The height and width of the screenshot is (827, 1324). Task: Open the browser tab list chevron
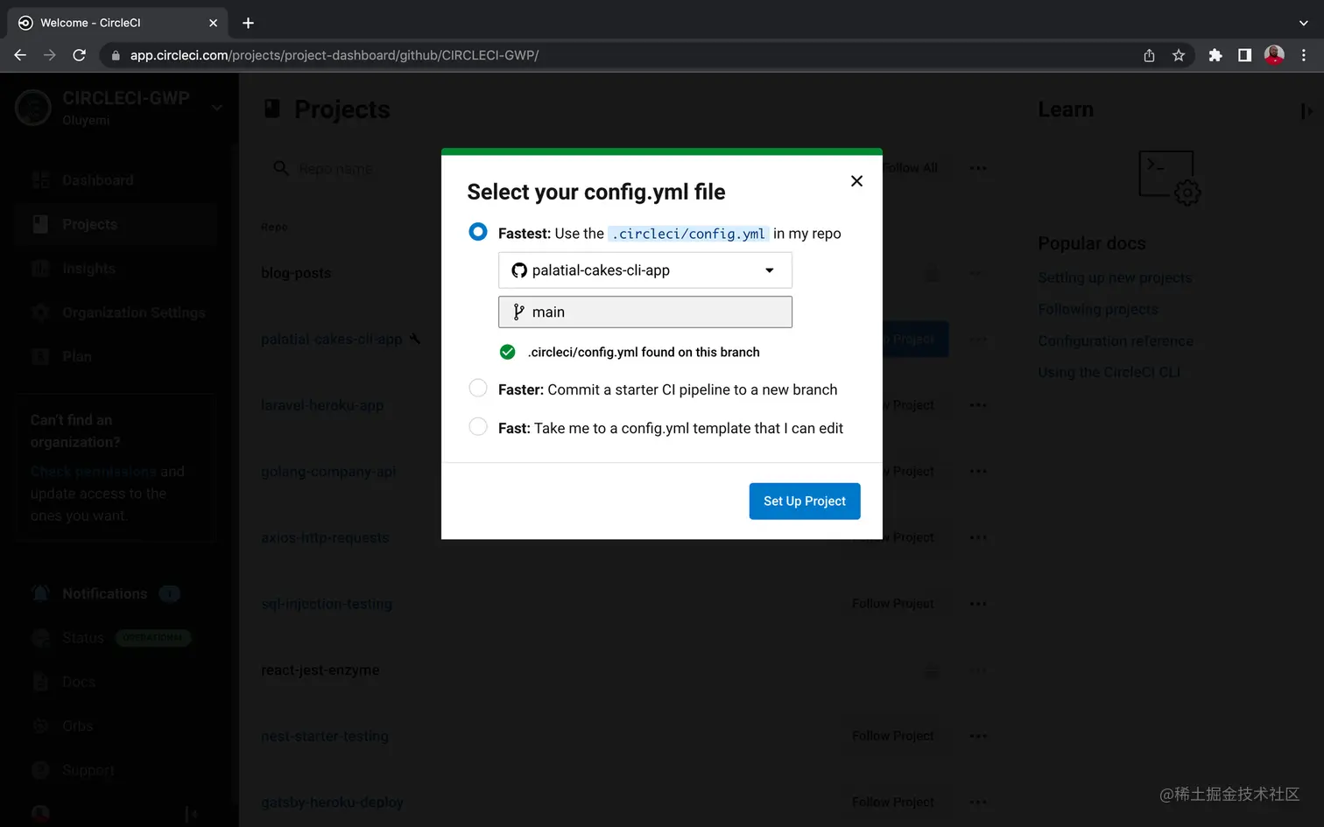(x=1304, y=22)
